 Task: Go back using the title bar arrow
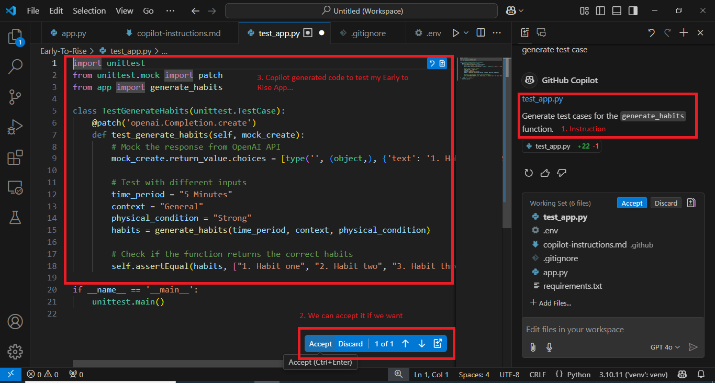pos(195,10)
